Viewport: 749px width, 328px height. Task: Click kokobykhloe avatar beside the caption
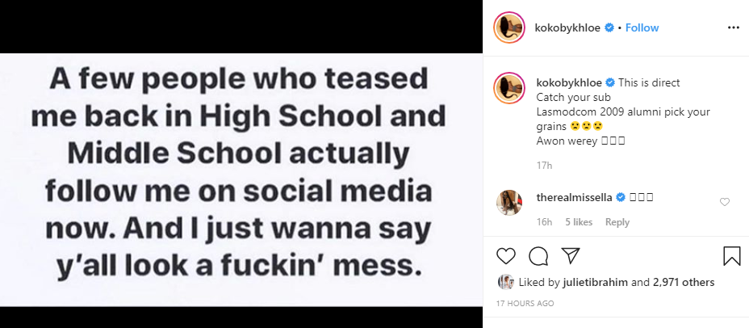(x=510, y=88)
